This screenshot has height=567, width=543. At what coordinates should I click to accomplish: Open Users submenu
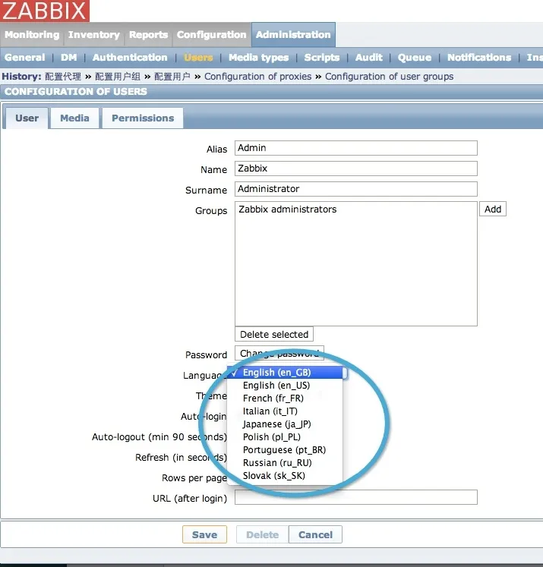click(198, 58)
